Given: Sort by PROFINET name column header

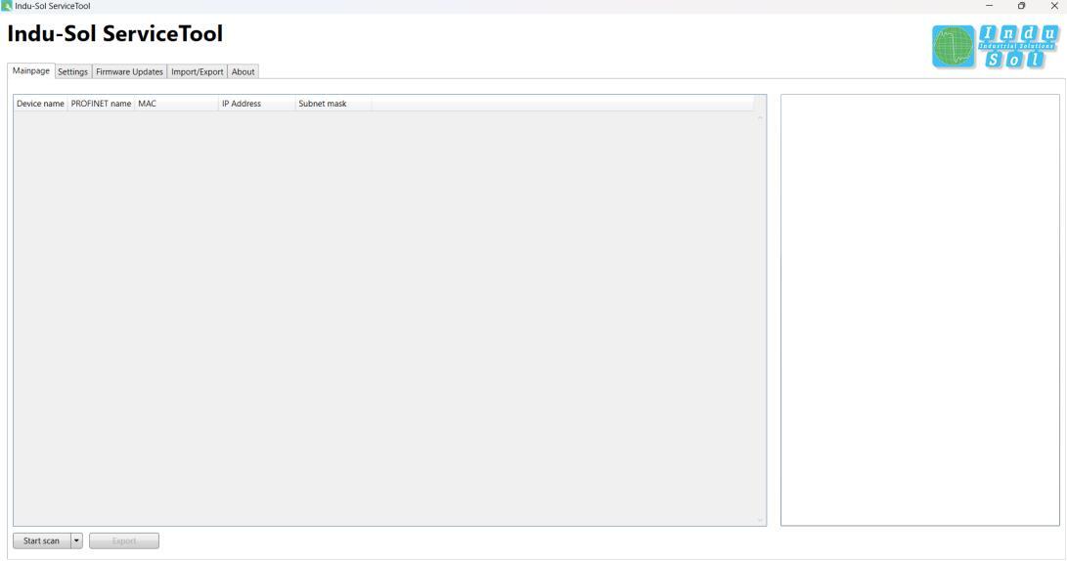Looking at the screenshot, I should click(x=101, y=104).
